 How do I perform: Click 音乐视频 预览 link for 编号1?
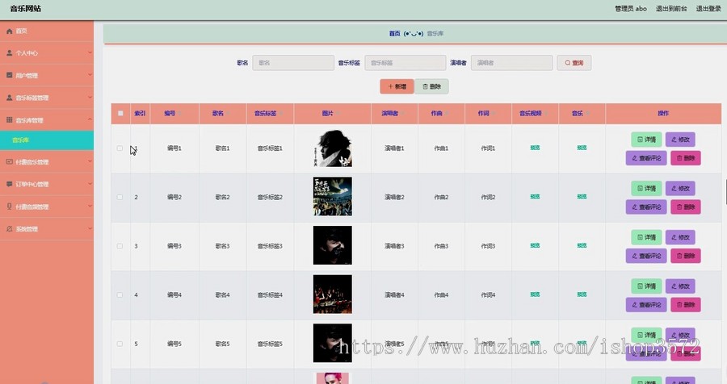coord(535,148)
